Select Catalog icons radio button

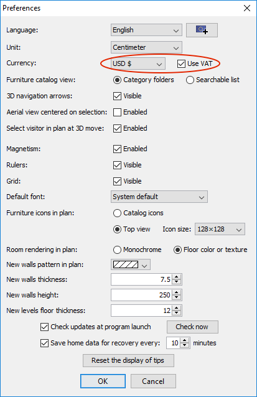(x=117, y=213)
